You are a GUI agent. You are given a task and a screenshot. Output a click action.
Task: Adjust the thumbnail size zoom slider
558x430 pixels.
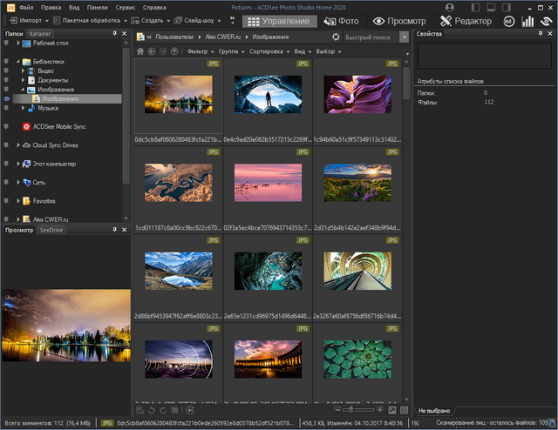click(349, 408)
